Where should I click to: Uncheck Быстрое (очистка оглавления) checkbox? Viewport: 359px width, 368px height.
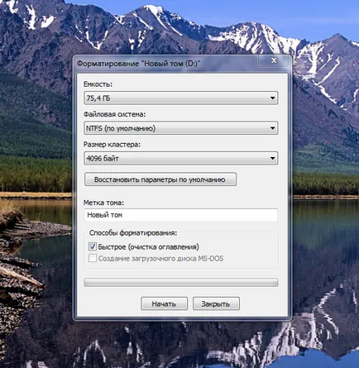click(x=93, y=246)
